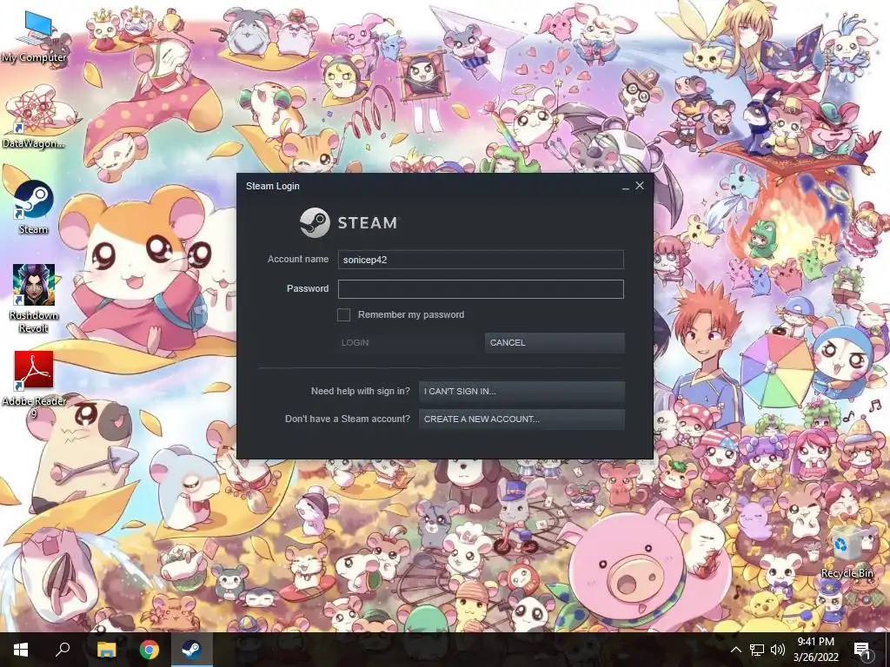Screen dimensions: 890x667
Task: Click the CANCEL button
Action: tap(555, 342)
